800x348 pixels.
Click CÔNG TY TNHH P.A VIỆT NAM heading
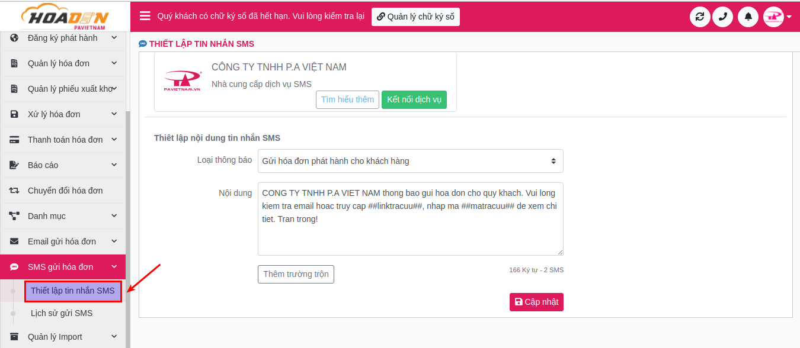click(279, 67)
